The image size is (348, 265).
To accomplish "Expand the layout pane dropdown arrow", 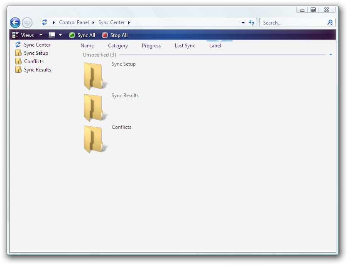I will pyautogui.click(x=60, y=35).
